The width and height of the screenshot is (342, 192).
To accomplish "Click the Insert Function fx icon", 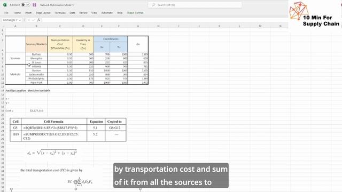I will point(38,20).
